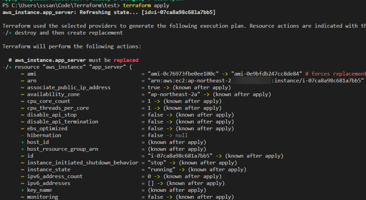The height and width of the screenshot is (200, 366).
Task: Click the disable_api_termination attribute name
Action: click(x=62, y=122)
